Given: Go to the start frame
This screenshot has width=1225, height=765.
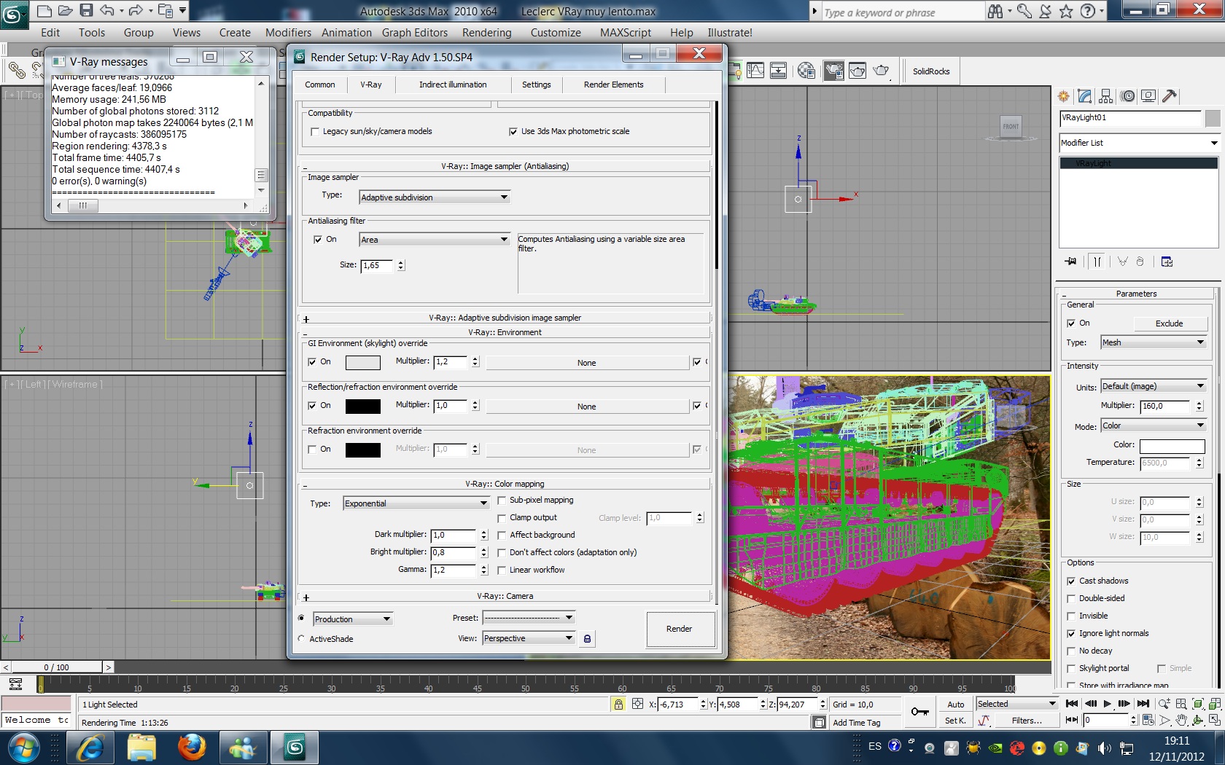Looking at the screenshot, I should [1072, 704].
